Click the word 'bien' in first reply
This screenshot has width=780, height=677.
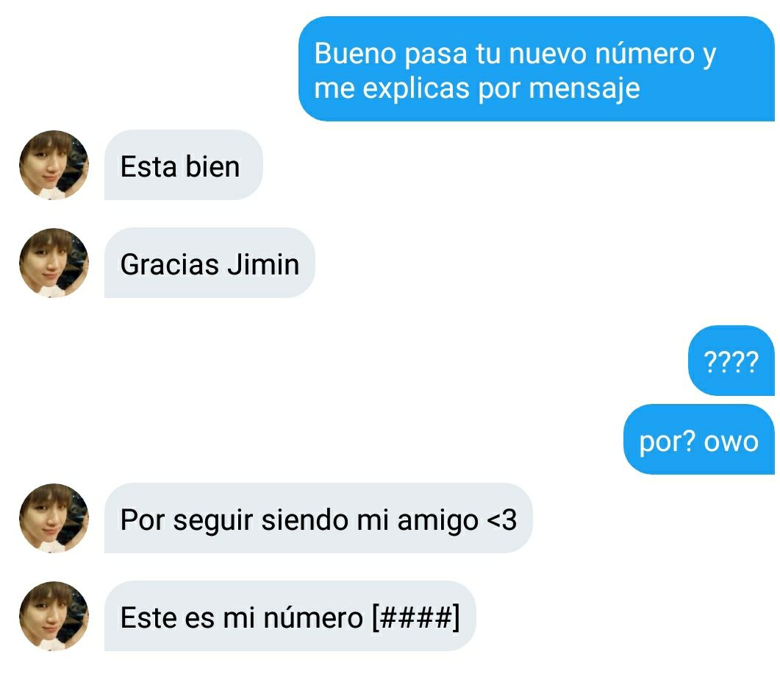tap(212, 166)
